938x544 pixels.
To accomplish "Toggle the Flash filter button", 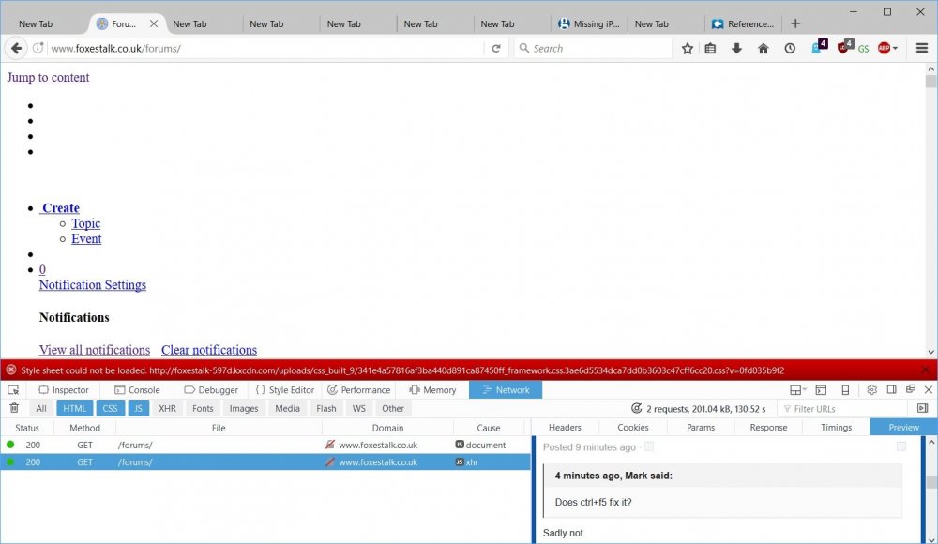I will pyautogui.click(x=326, y=408).
